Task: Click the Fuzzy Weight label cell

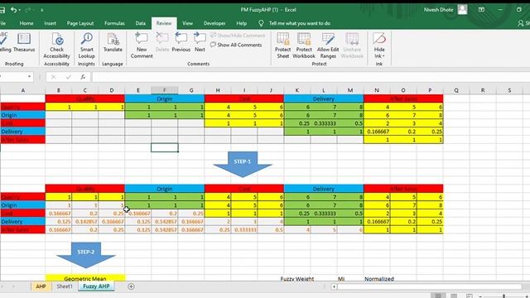Action: point(297,279)
